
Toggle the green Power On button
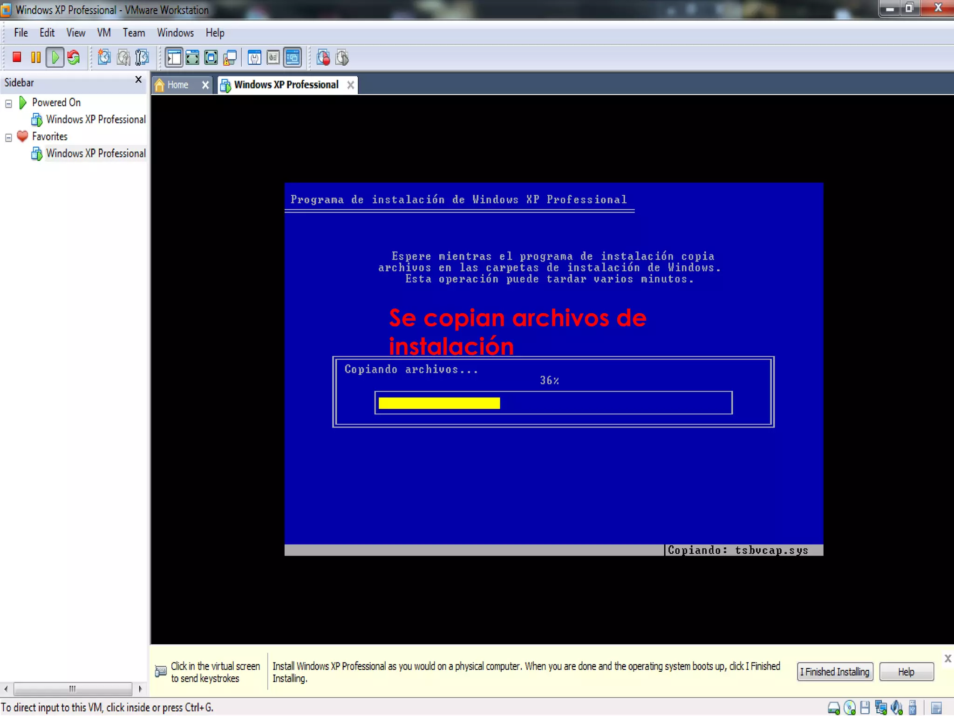(55, 57)
